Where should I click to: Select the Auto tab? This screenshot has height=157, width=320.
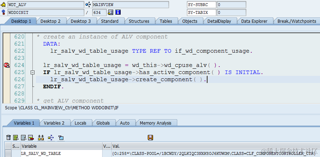pos(125,123)
